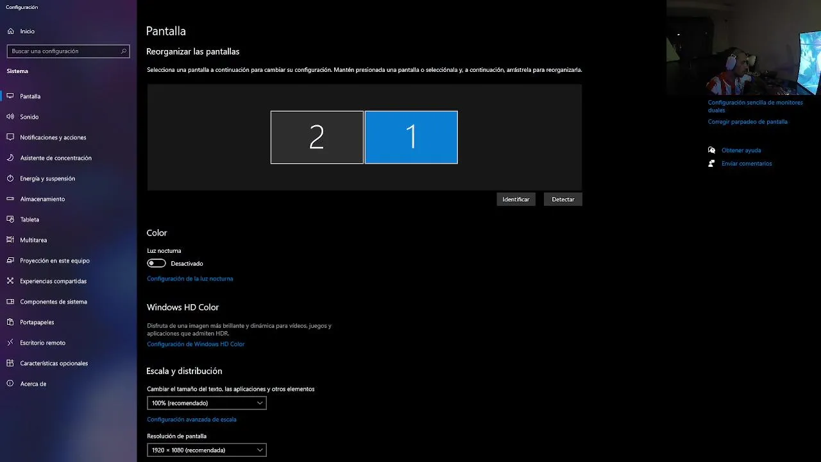Click Proyección en este equipo label
This screenshot has width=821, height=462.
point(55,261)
